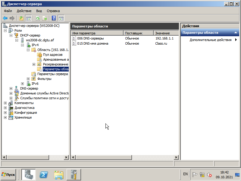Click the Резервирование folder icon

coord(39,64)
